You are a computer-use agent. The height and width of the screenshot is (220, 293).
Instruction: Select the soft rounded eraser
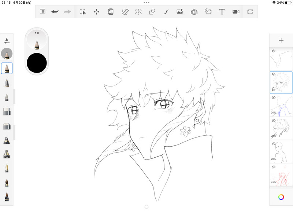[7, 126]
